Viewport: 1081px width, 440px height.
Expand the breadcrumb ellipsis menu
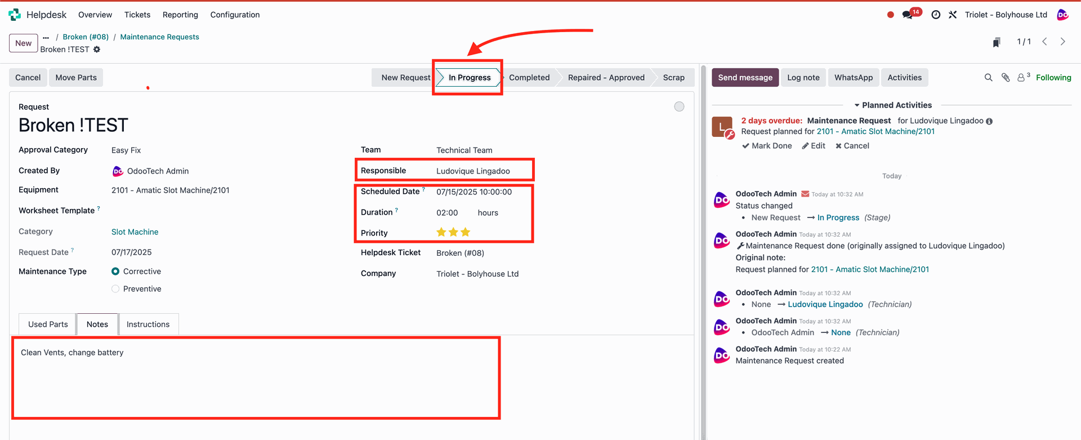coord(46,37)
